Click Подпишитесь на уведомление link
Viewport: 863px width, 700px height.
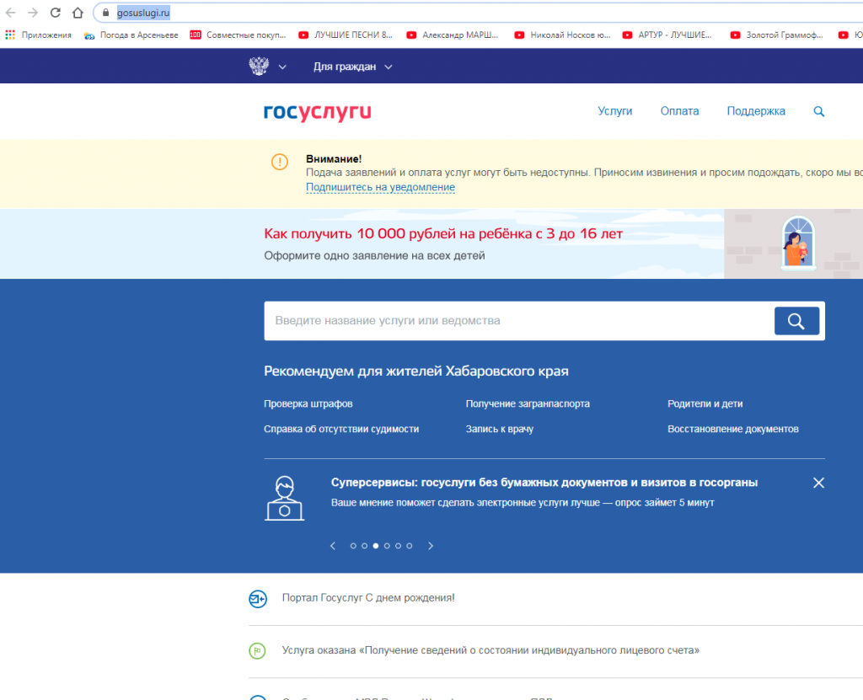380,187
